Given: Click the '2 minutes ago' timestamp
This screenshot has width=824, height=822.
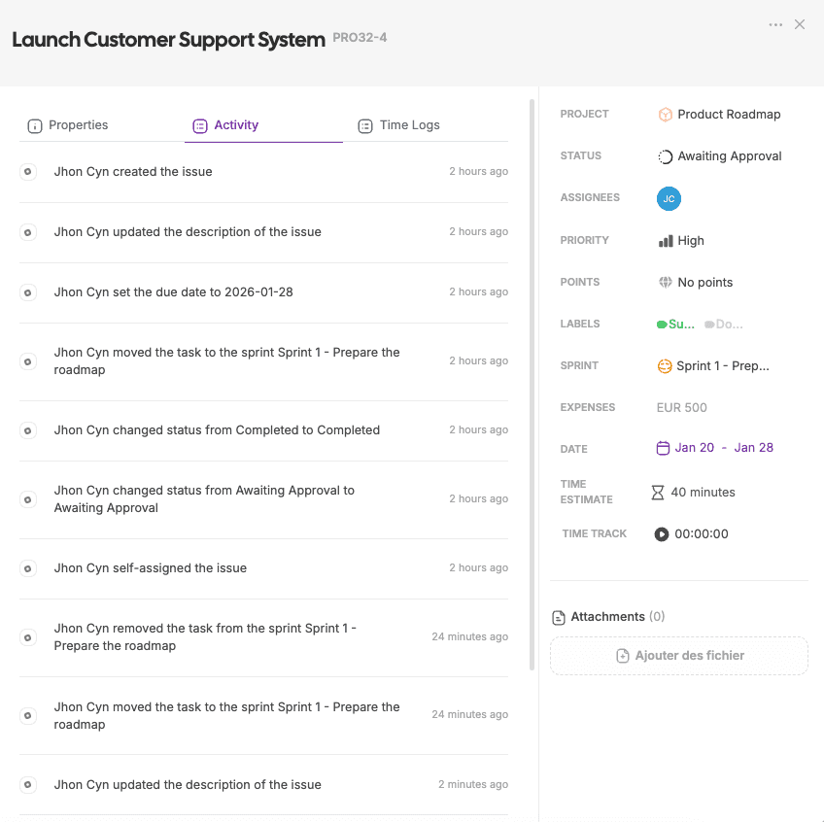Looking at the screenshot, I should coord(473,784).
